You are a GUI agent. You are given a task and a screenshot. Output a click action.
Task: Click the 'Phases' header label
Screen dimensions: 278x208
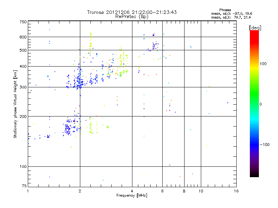[225, 10]
